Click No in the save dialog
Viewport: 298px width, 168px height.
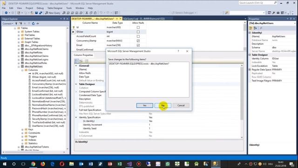pyautogui.click(x=163, y=105)
